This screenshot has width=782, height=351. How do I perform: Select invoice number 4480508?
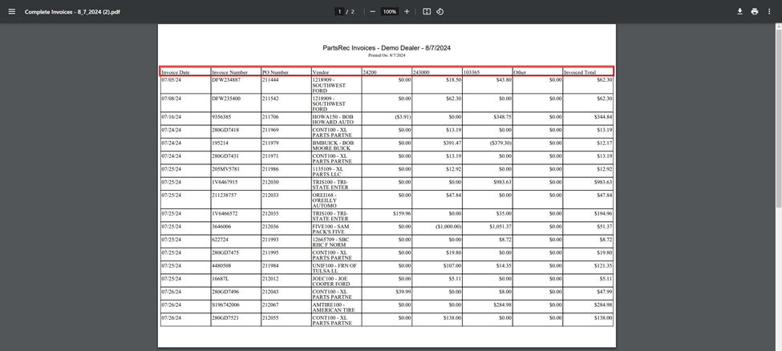coord(221,266)
